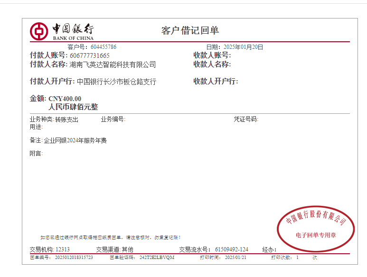Click the 凭证号码 label

pos(246,119)
